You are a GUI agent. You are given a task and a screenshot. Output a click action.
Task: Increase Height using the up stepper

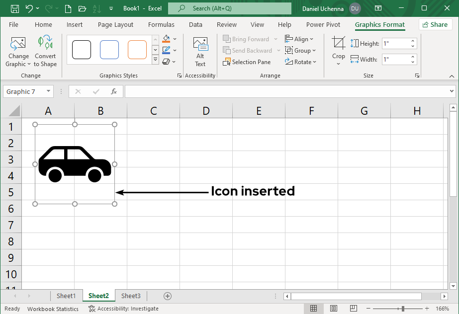(412, 40)
